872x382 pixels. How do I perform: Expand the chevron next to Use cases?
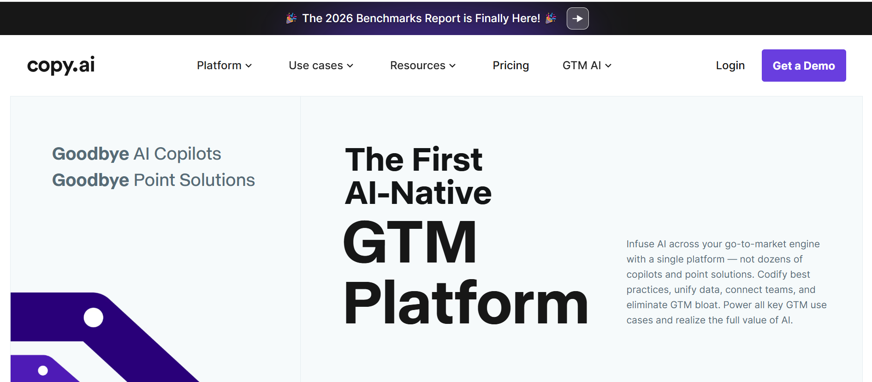pos(350,66)
